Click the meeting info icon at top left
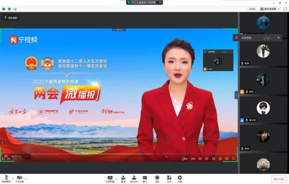 4,9
